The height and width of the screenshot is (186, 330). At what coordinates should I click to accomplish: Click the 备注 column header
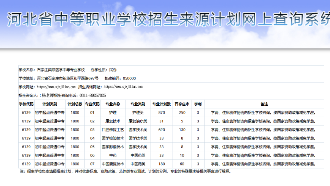coord(264,104)
